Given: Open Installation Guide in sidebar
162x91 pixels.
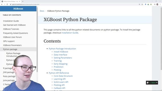Looking at the screenshot, I should tap(11, 21).
